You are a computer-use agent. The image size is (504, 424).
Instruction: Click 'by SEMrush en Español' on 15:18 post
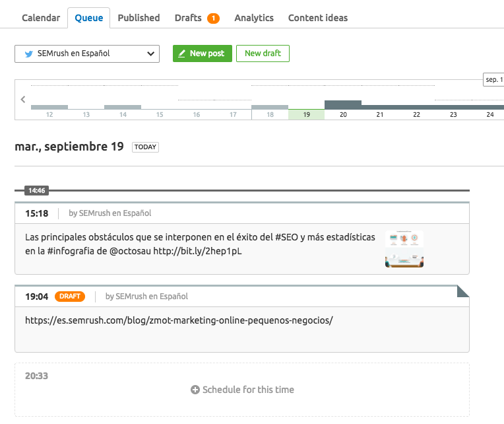(110, 213)
